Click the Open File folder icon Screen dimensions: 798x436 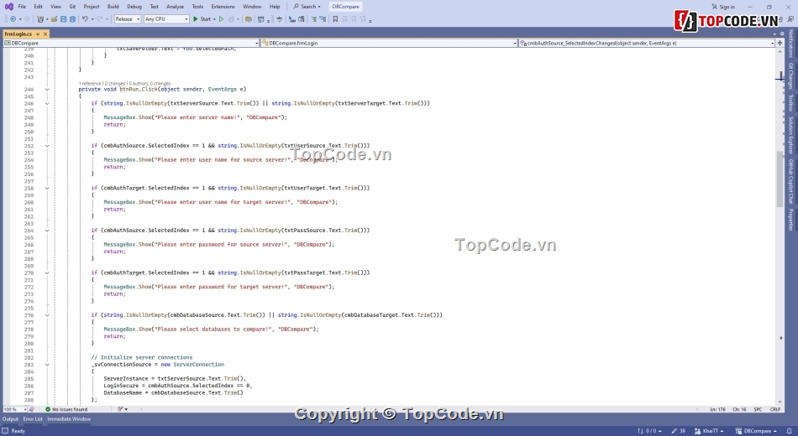point(54,18)
